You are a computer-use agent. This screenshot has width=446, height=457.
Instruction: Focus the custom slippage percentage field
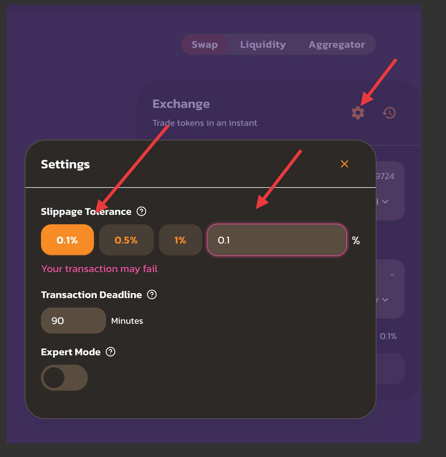point(277,240)
